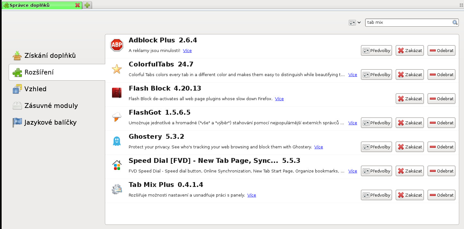Screen dimensions: 464x229
Task: Select the Ghostery 5.3.2 title
Action: pyautogui.click(x=156, y=137)
